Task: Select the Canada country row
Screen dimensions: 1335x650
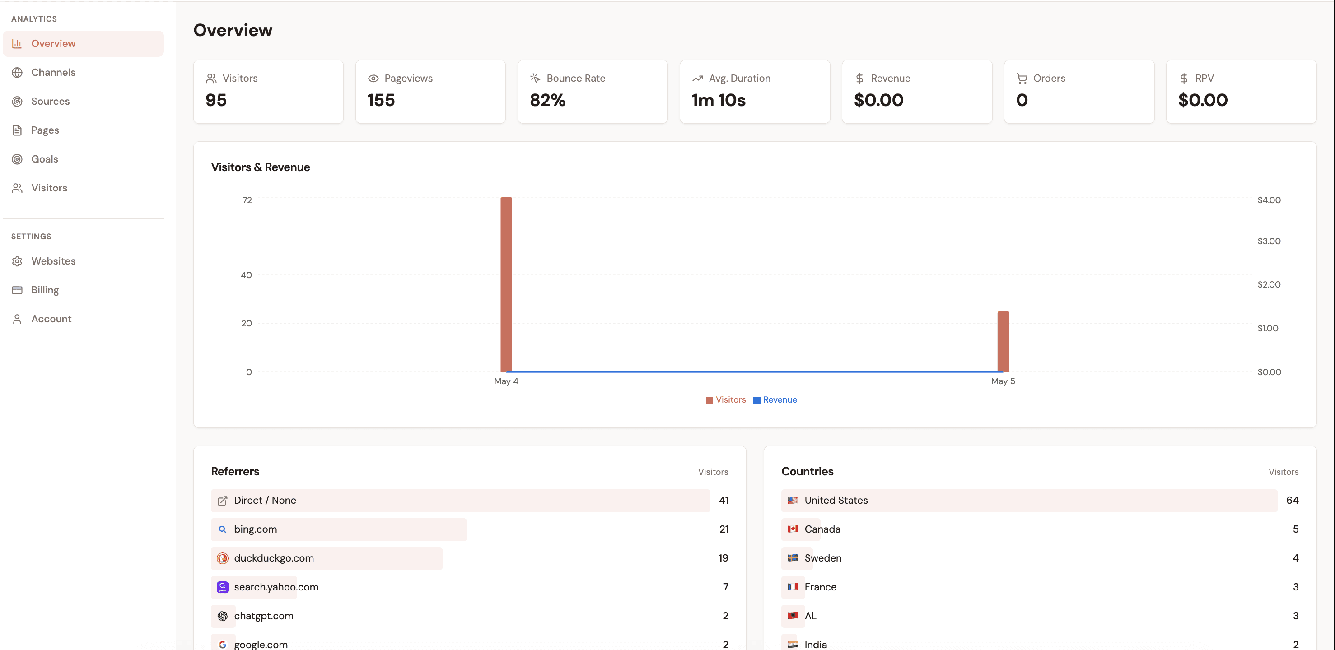Action: (1040, 529)
